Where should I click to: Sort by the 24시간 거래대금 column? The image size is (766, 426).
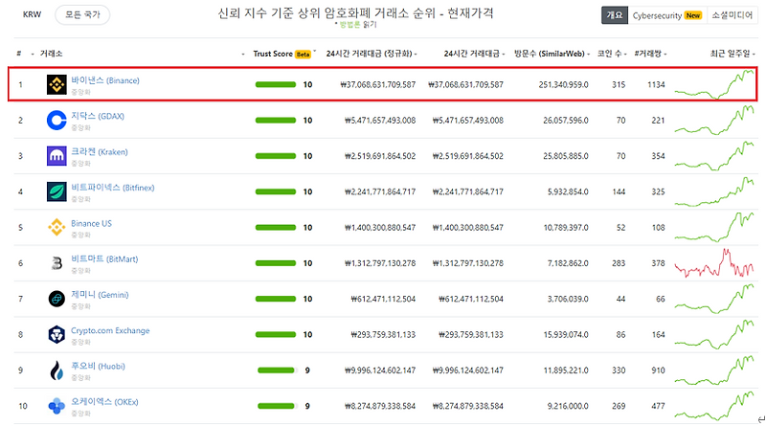474,54
